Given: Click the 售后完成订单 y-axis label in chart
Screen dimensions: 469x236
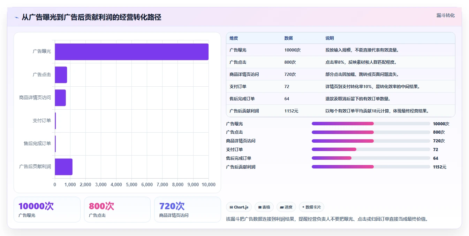Looking at the screenshot, I should (37, 144).
